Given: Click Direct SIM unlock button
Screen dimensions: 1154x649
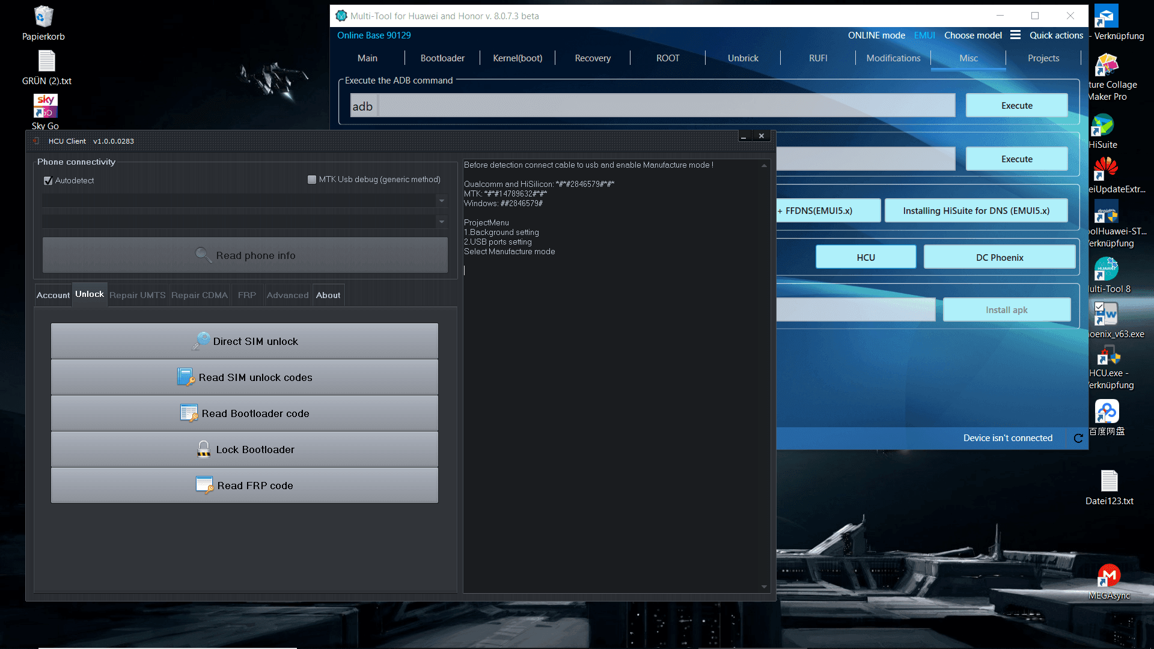Looking at the screenshot, I should point(245,341).
